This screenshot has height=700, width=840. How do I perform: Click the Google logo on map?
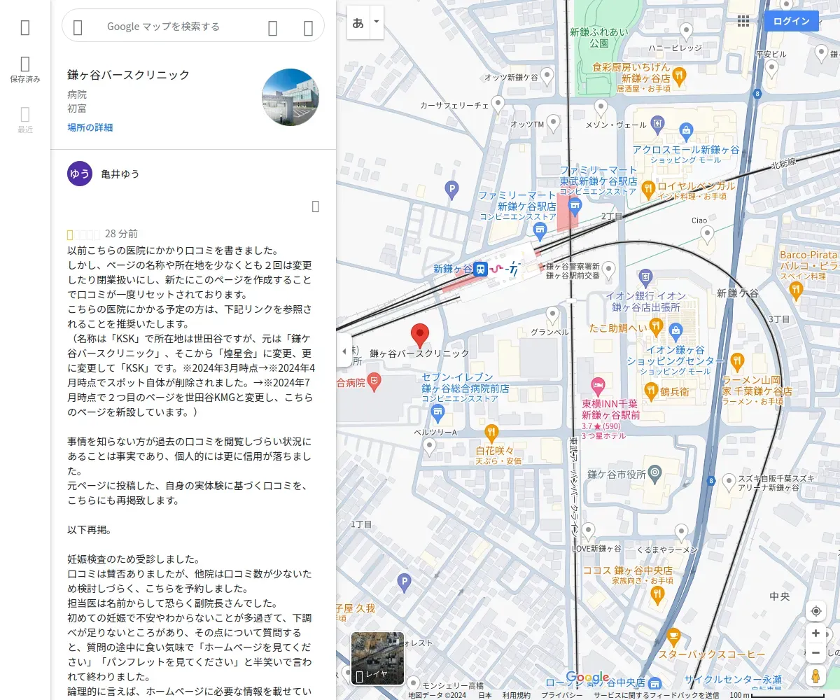(x=587, y=678)
